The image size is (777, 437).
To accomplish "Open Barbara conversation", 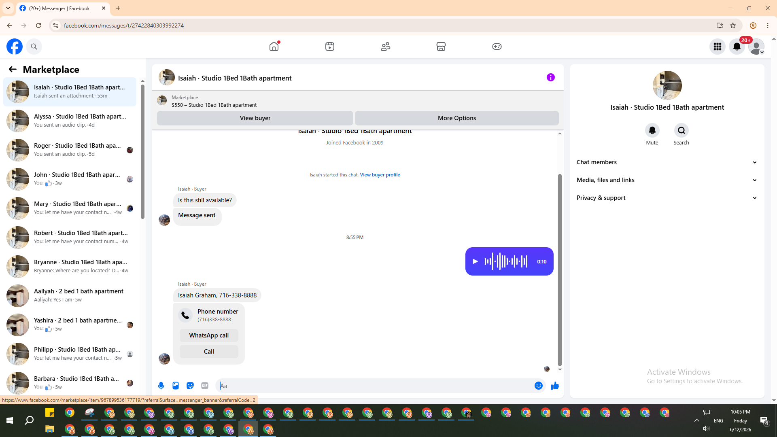I will click(70, 383).
